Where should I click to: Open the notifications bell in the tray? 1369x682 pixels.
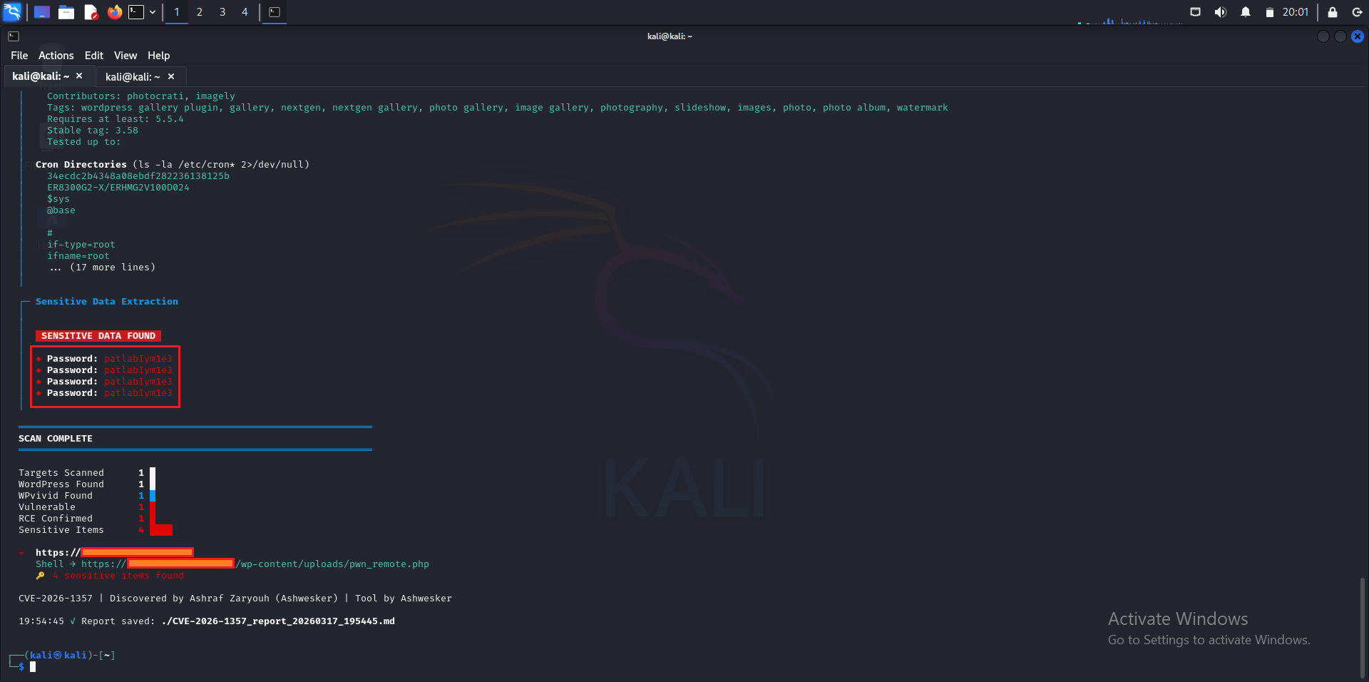coord(1246,11)
